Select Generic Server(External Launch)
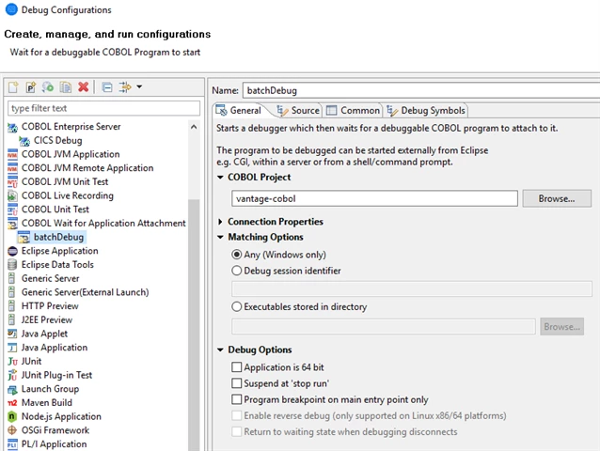This screenshot has height=451, width=600. 85,292
